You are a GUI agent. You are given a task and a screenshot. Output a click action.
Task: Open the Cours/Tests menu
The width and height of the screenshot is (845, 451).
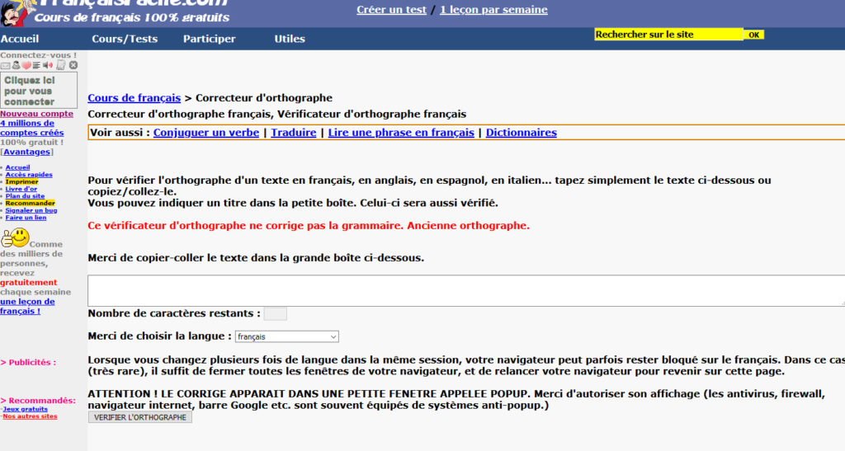click(125, 39)
